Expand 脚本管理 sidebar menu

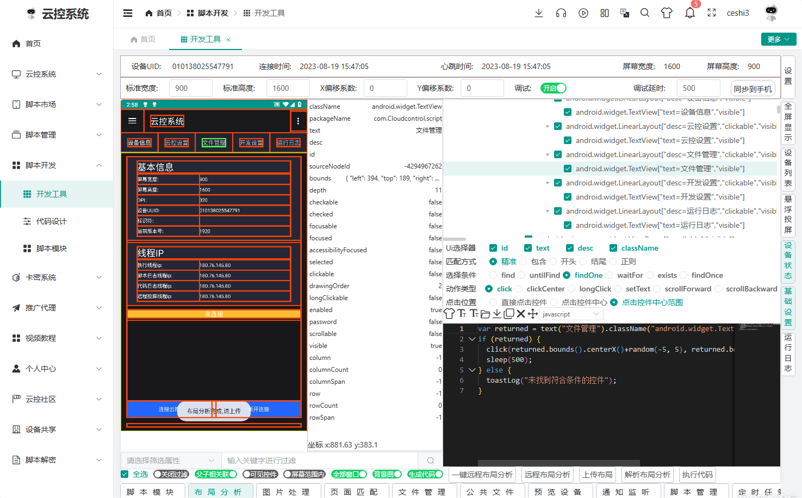57,135
